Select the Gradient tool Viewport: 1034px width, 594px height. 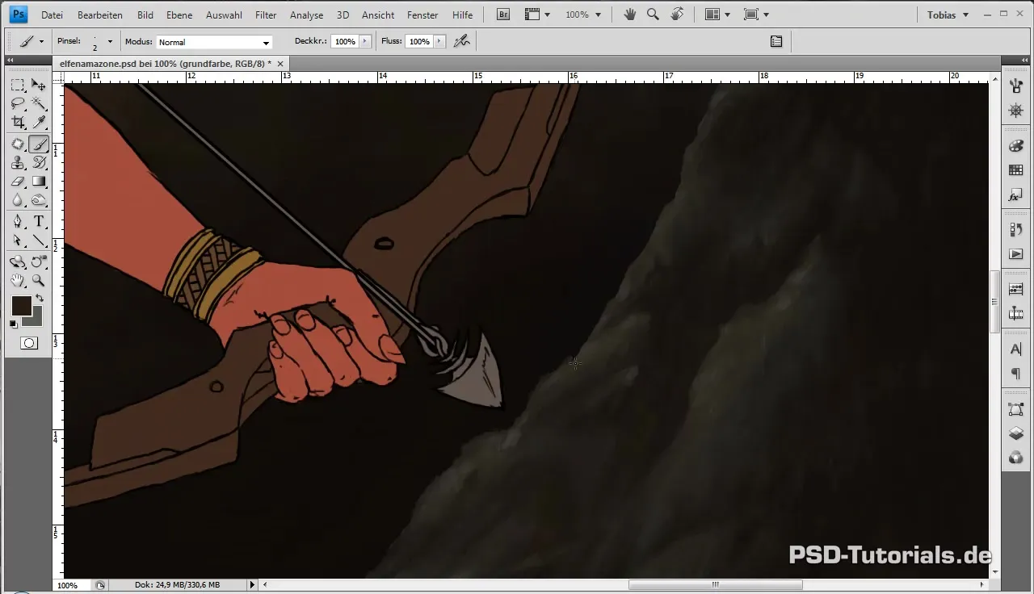[38, 182]
